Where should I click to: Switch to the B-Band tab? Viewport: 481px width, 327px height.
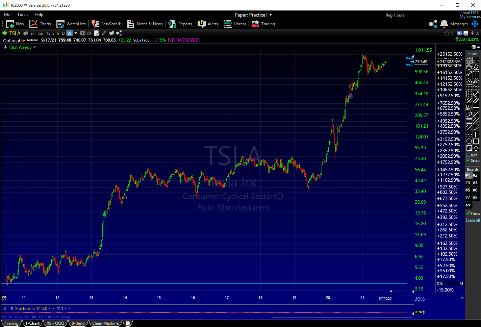point(78,323)
